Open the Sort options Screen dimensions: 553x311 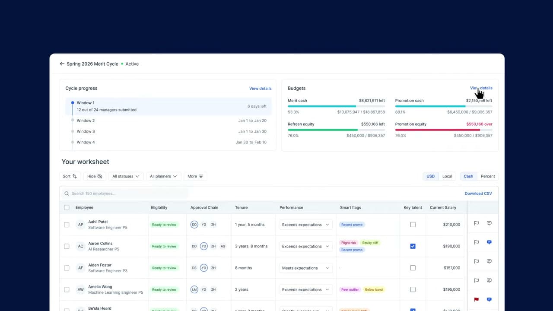(x=70, y=176)
